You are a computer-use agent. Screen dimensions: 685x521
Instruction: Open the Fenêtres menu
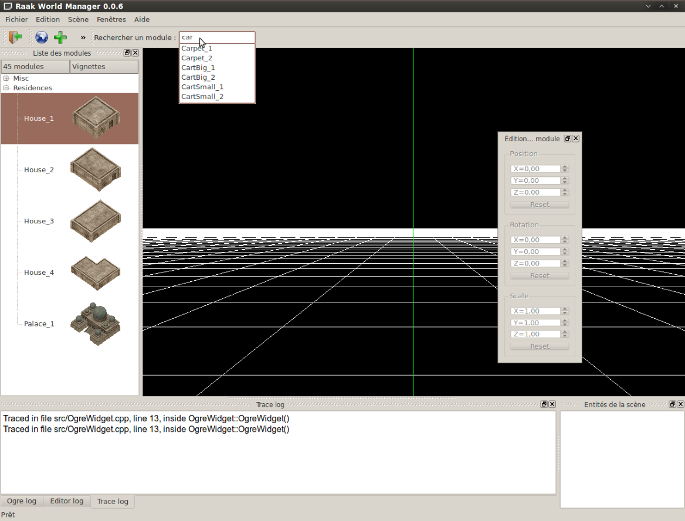[x=111, y=19]
